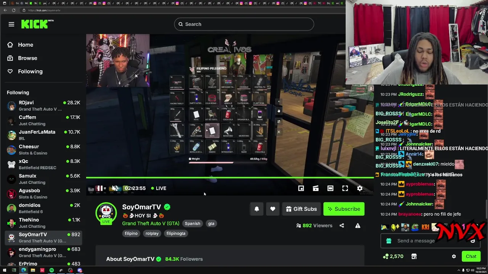Open Spotify from the taskbar
This screenshot has width=488, height=274.
pos(51,271)
